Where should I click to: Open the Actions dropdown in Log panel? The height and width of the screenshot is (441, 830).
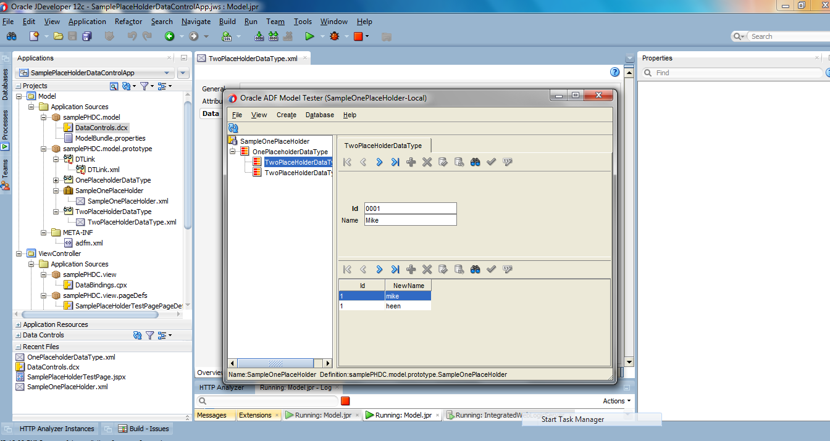click(617, 401)
